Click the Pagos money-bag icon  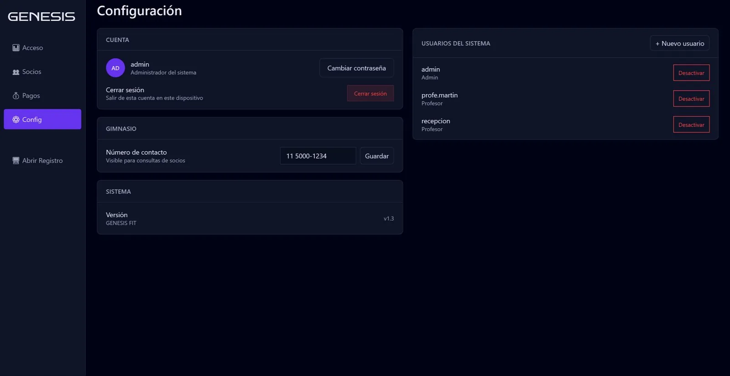pos(16,96)
